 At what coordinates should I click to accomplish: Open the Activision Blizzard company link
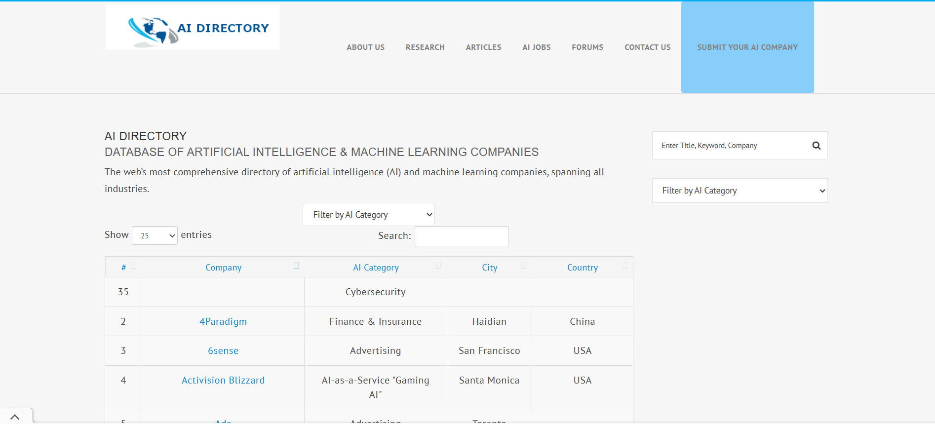click(x=223, y=380)
